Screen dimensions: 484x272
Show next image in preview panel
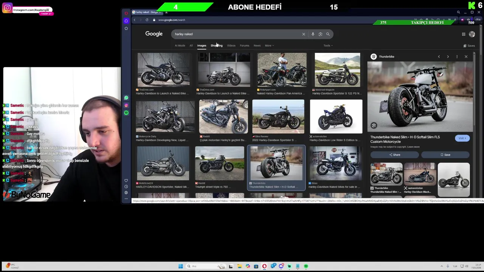[x=448, y=57]
